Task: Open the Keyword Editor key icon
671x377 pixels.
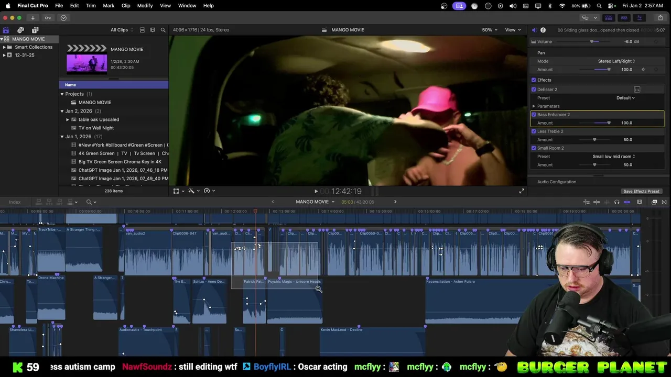Action: (x=48, y=18)
